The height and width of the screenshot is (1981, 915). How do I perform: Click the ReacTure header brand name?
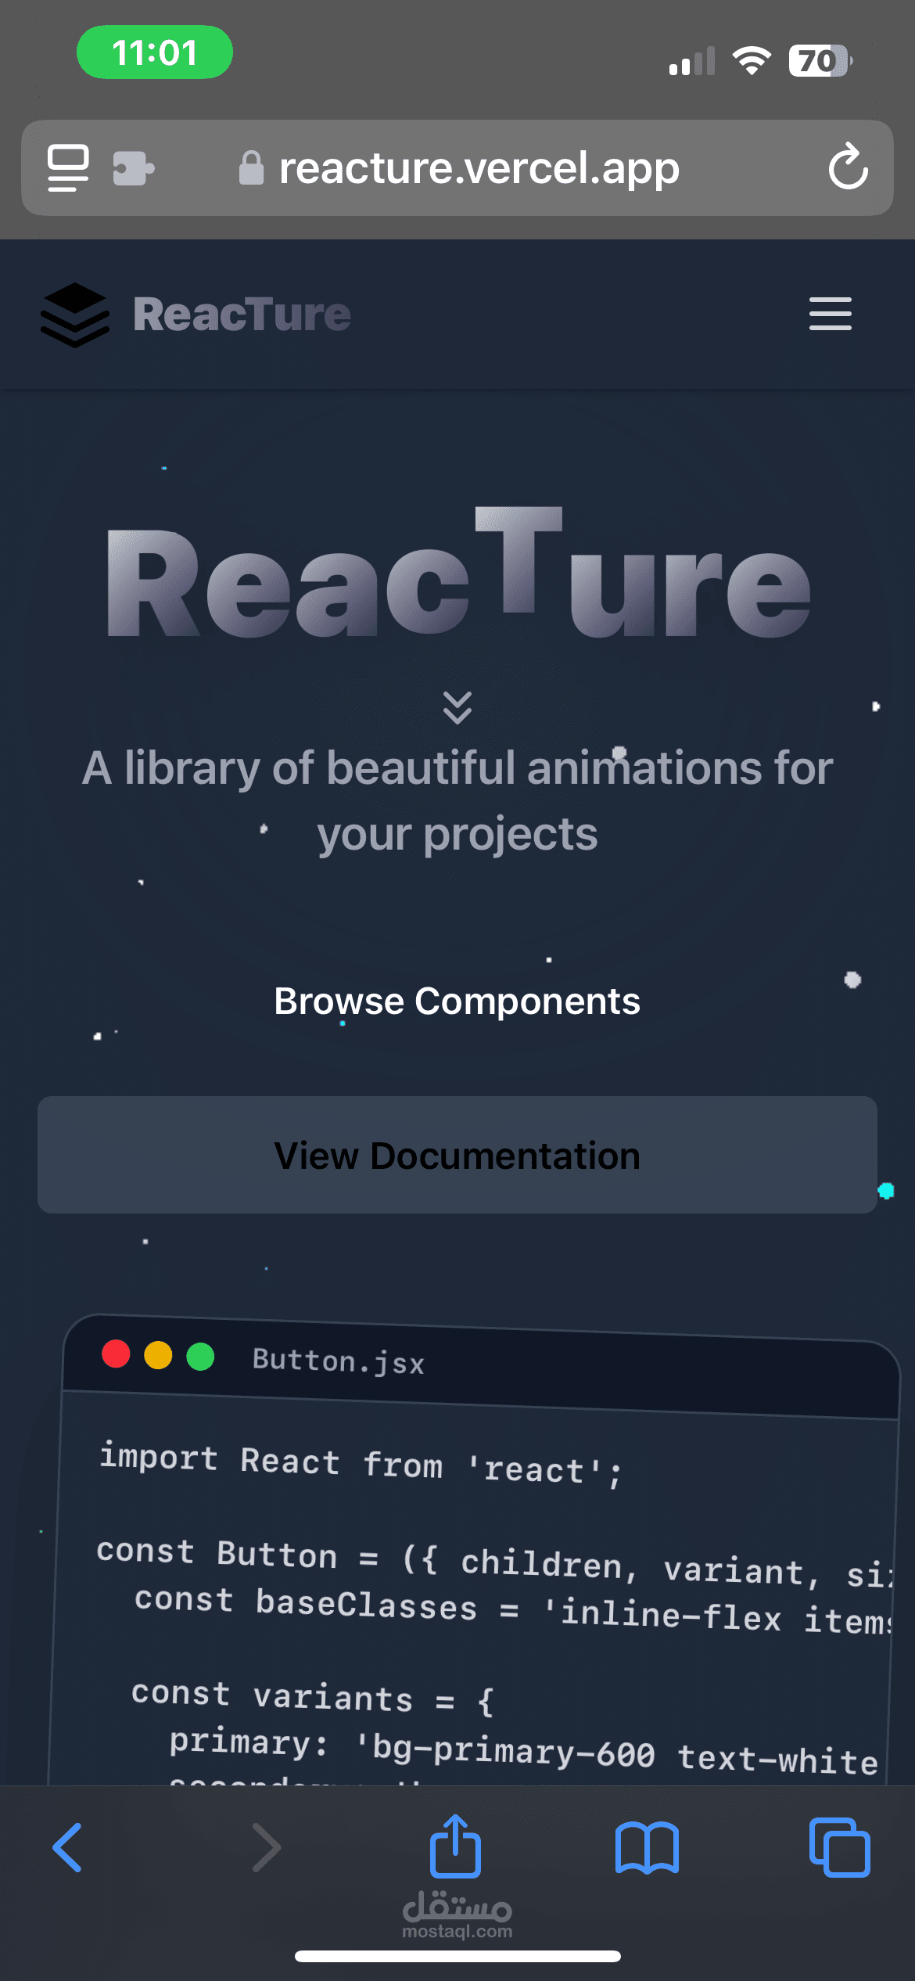point(242,315)
